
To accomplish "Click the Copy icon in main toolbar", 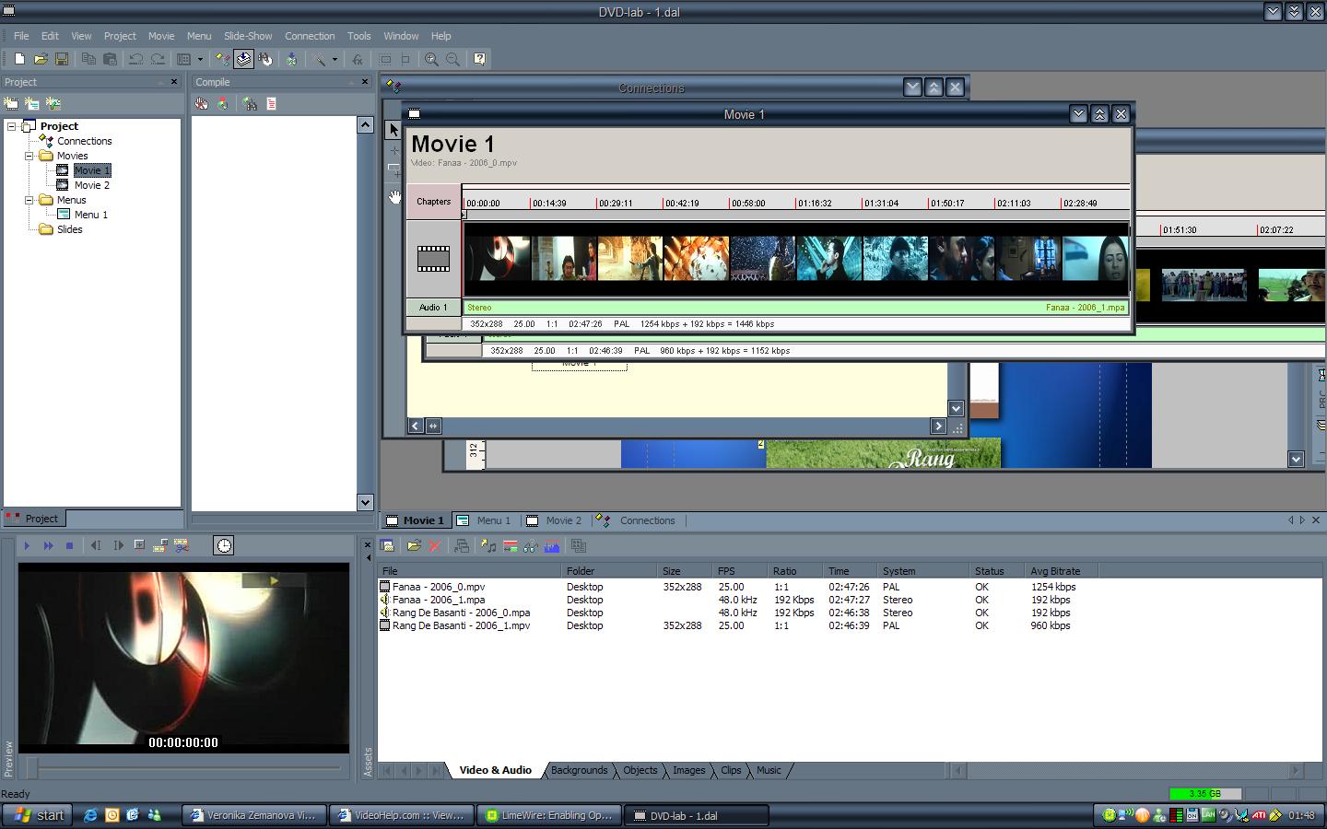I will (88, 59).
